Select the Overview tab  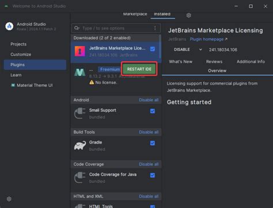[x=217, y=71]
